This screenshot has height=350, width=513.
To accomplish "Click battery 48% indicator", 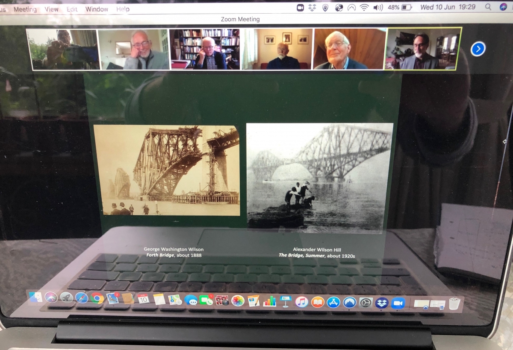I will click(399, 7).
